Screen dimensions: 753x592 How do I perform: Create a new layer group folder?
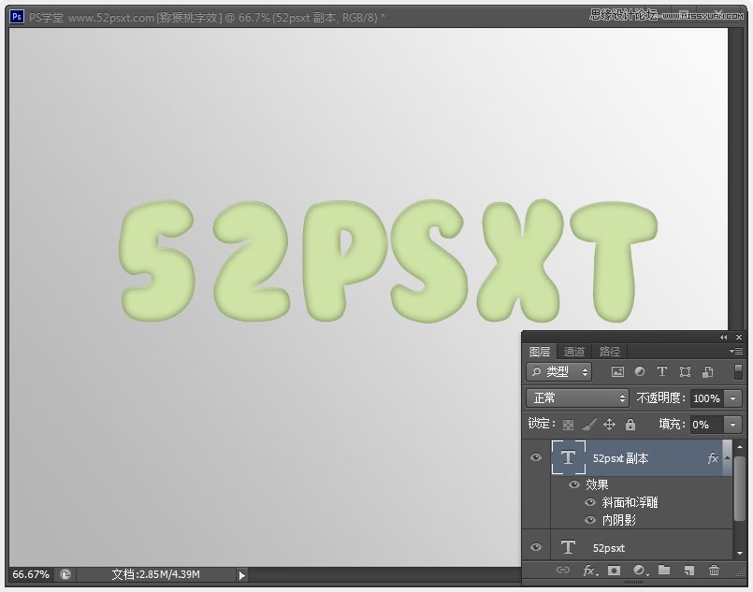point(664,570)
